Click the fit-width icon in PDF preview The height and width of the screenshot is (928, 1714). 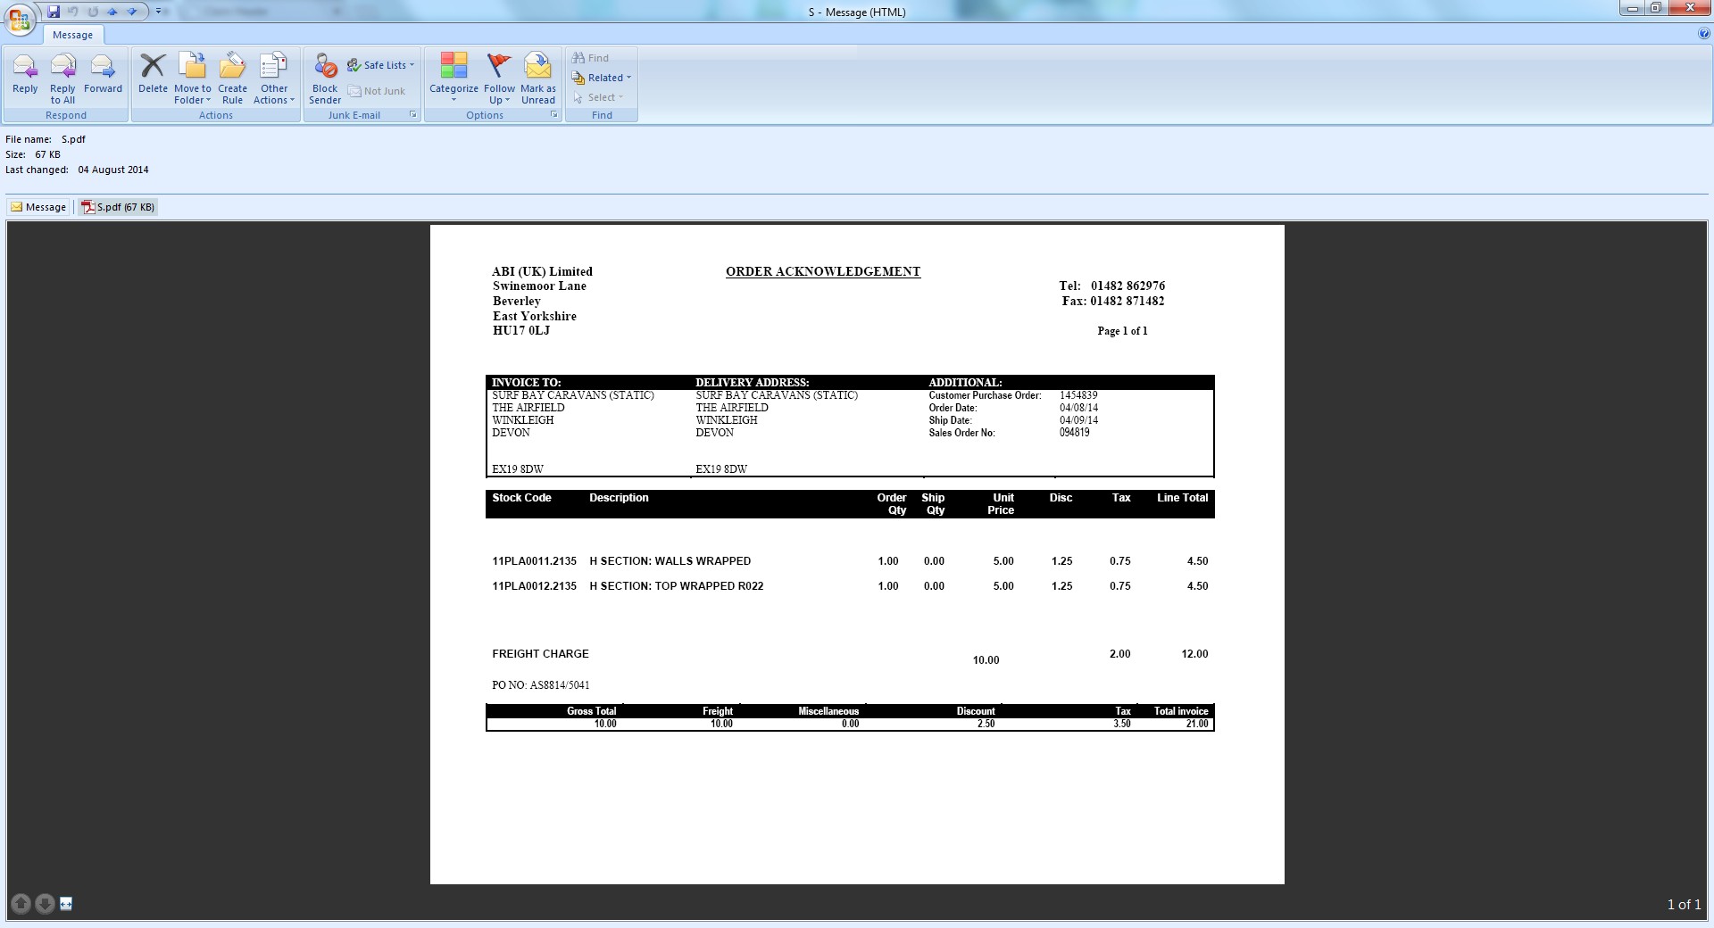66,903
